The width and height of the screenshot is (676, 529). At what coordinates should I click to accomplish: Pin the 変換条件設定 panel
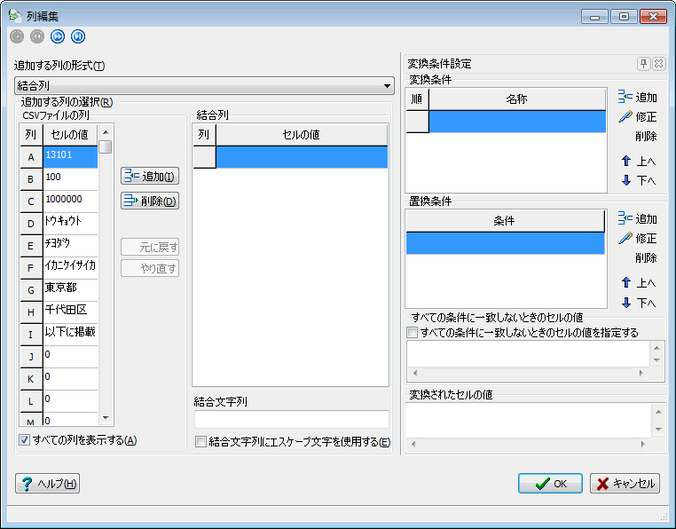[x=644, y=64]
